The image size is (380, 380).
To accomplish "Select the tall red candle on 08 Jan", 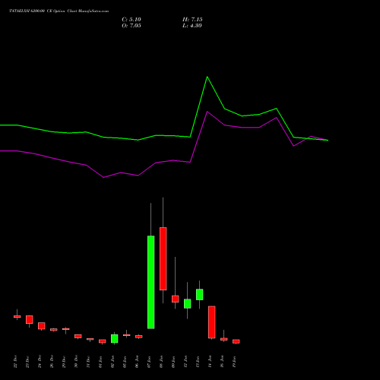I will [163, 258].
